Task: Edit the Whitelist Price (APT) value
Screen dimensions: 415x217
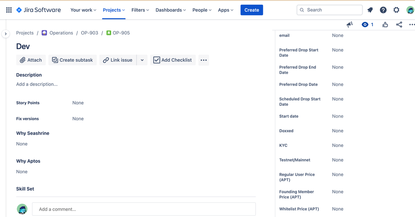Action: click(x=338, y=209)
